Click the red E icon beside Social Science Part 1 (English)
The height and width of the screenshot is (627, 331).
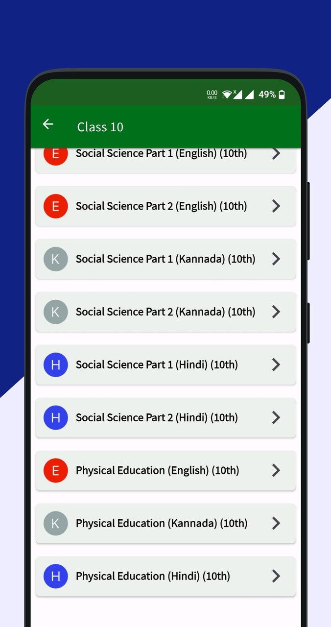55,153
